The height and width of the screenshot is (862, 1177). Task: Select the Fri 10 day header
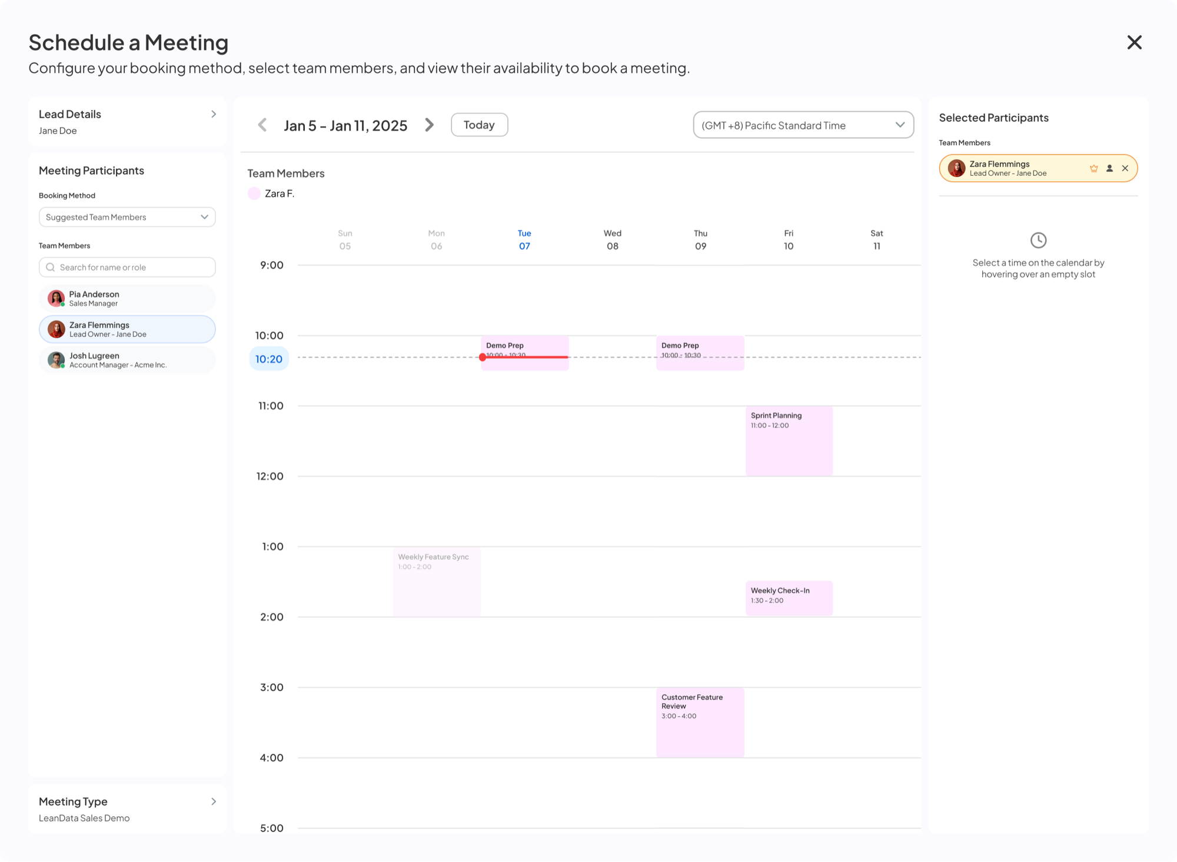tap(789, 240)
